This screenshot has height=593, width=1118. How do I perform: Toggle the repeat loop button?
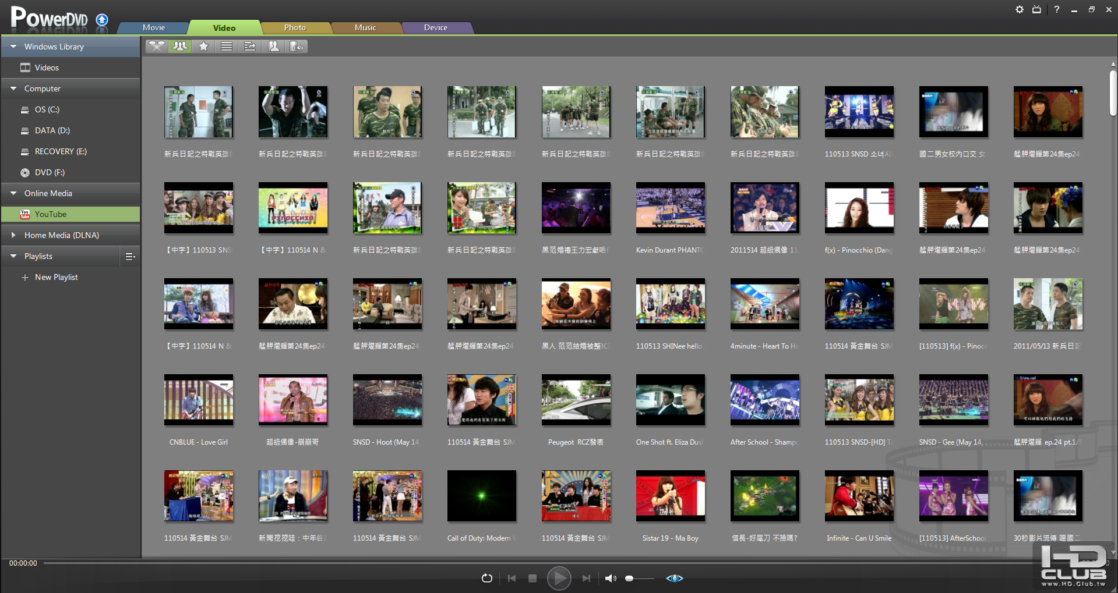coord(487,578)
